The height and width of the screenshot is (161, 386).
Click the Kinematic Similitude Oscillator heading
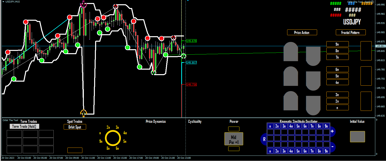coord(299,121)
